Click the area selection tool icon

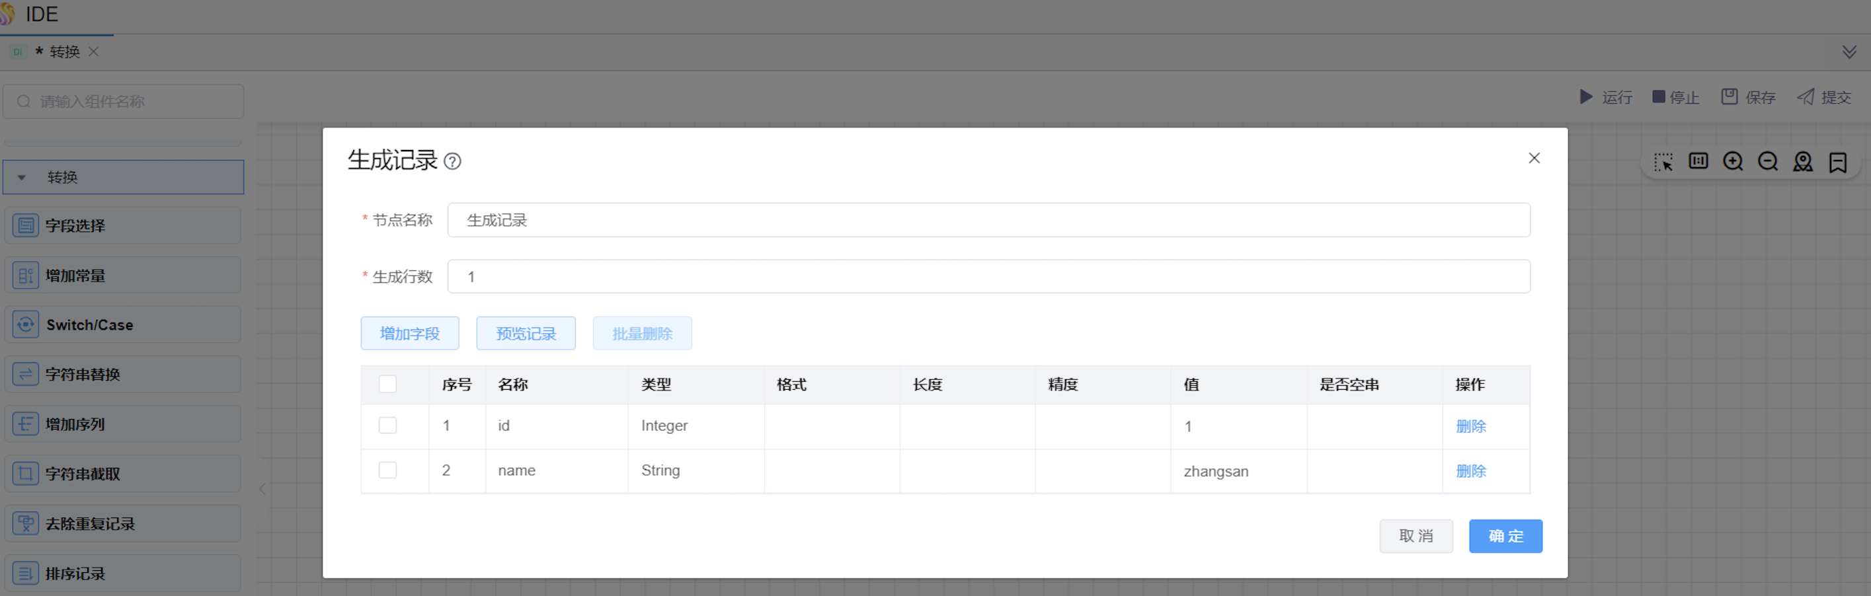click(x=1663, y=161)
